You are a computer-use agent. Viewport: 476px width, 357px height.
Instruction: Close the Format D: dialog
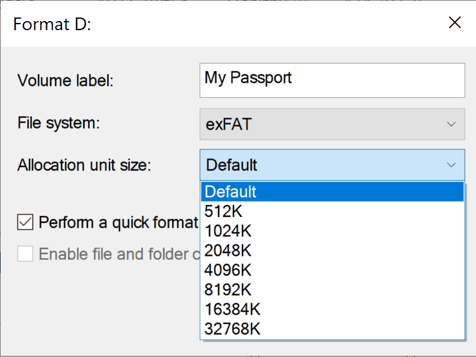[x=455, y=23]
